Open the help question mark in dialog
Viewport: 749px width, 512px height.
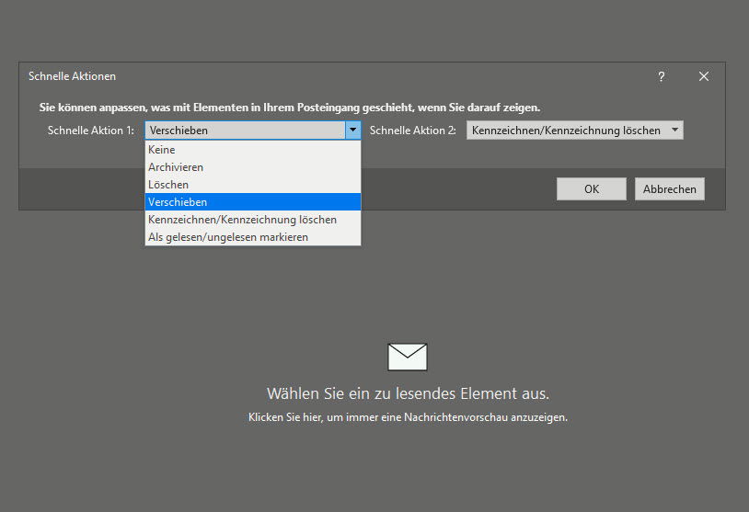tap(661, 77)
